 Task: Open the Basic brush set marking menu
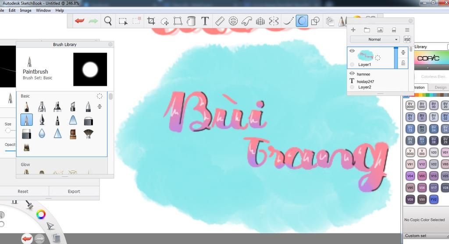(x=100, y=96)
